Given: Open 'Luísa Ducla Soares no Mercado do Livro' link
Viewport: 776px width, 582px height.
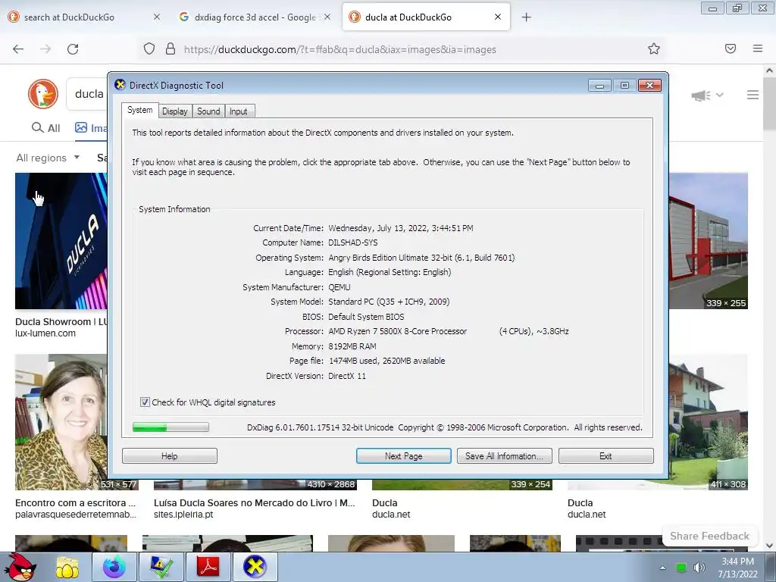Looking at the screenshot, I should 255,503.
